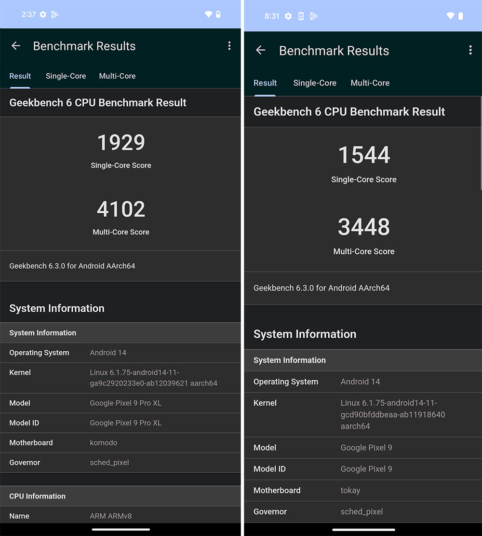Go back using left phone's back arrow
482x536 pixels.
click(16, 46)
